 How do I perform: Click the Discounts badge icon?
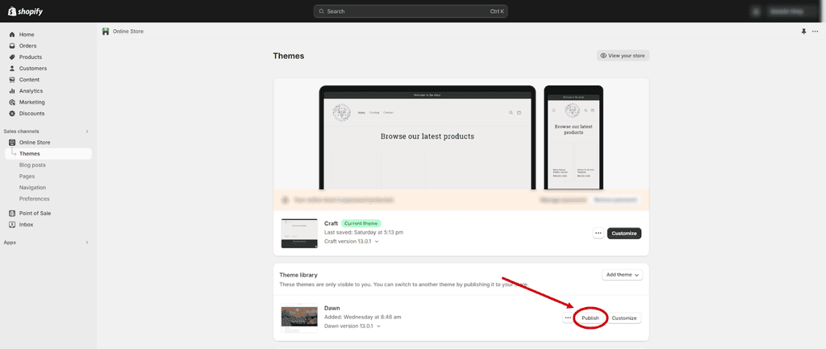(12, 114)
